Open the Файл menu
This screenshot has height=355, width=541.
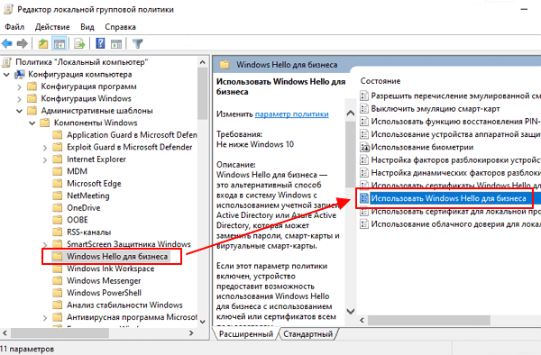click(x=14, y=27)
